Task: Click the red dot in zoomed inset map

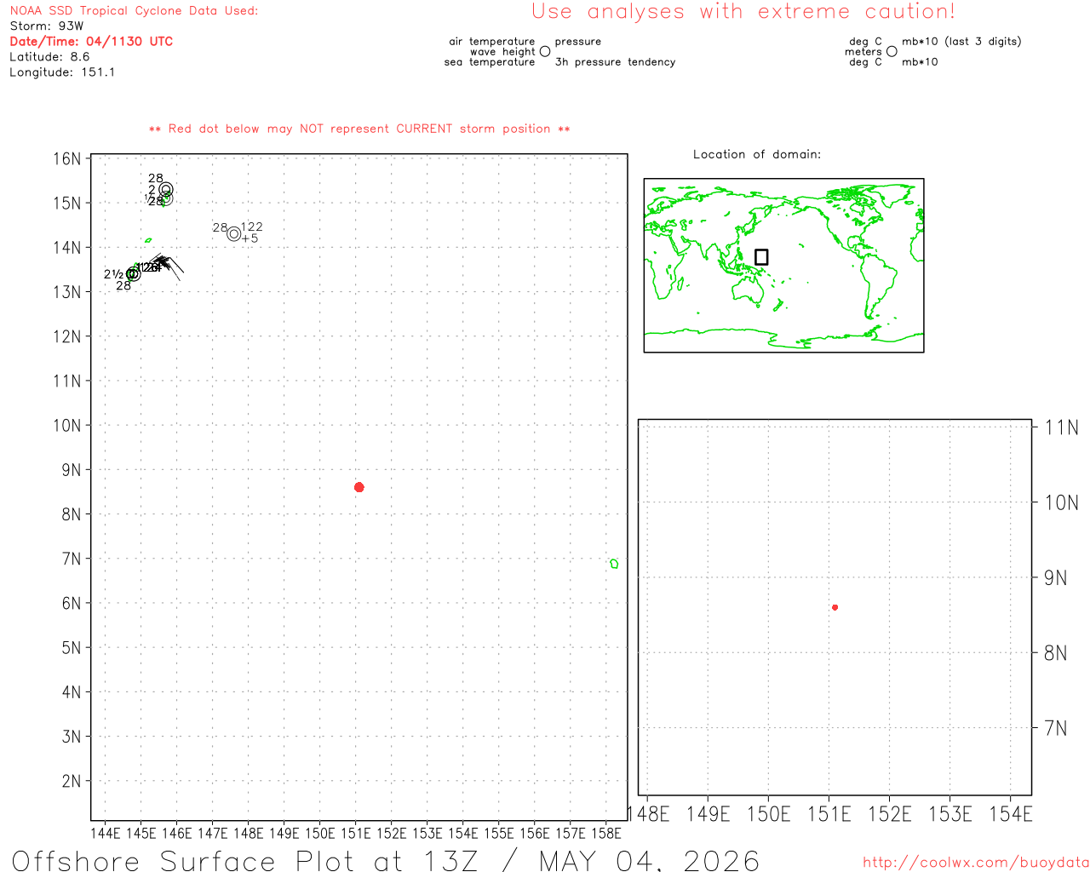Action: pyautogui.click(x=835, y=607)
